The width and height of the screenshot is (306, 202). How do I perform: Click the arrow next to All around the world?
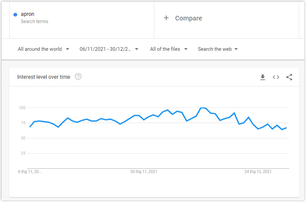pos(67,49)
